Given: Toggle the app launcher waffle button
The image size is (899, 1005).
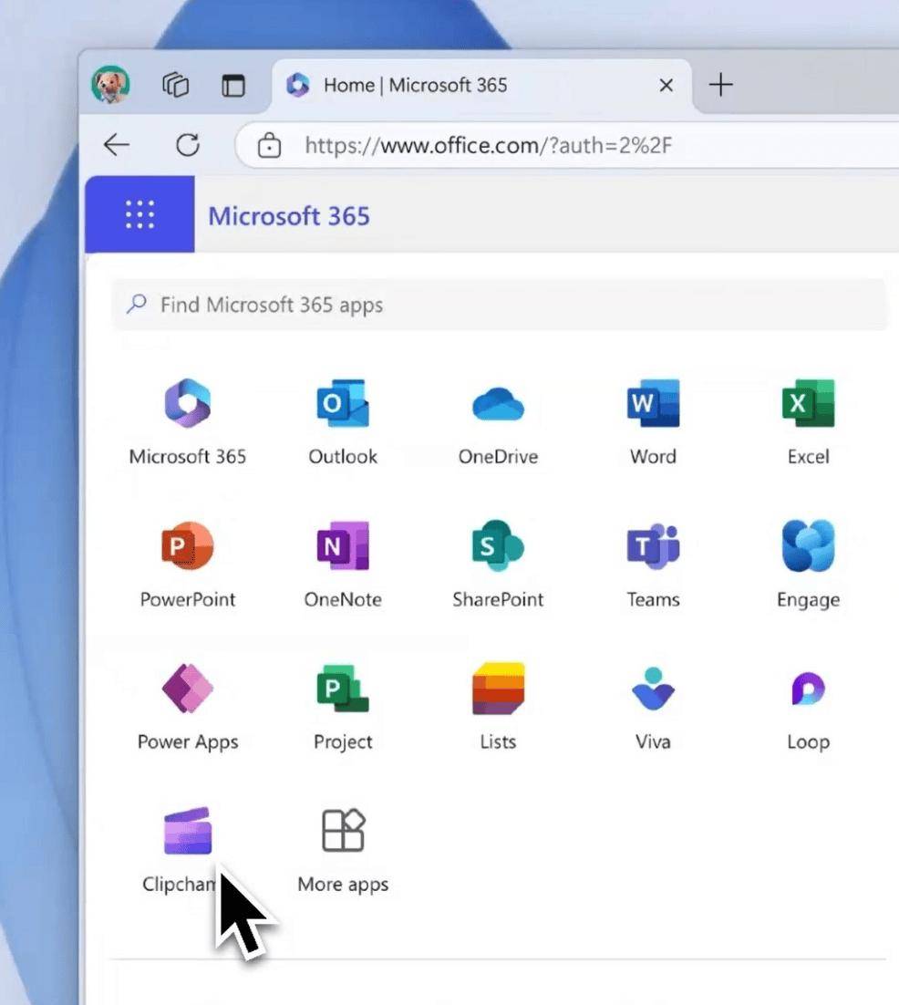Looking at the screenshot, I should coord(139,214).
